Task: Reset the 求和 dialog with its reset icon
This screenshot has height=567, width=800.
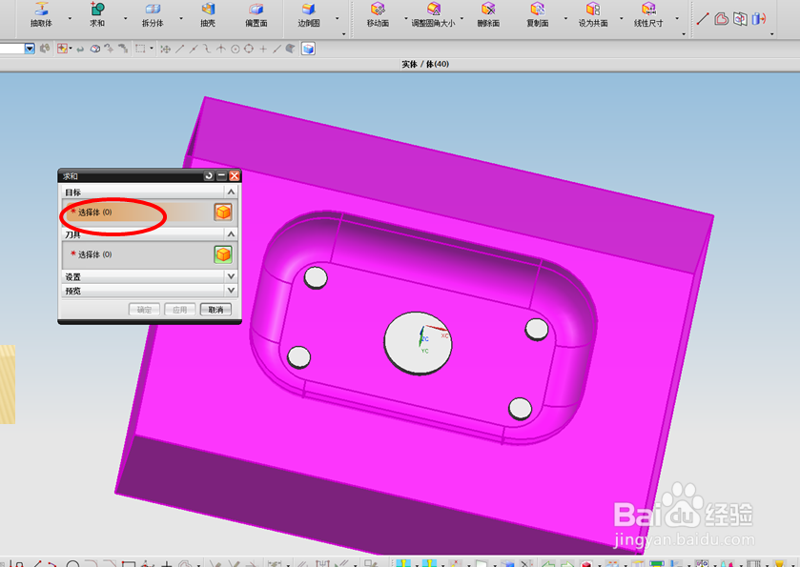Action: [209, 176]
